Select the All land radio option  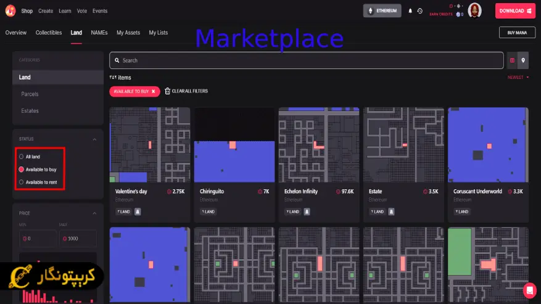click(x=22, y=157)
